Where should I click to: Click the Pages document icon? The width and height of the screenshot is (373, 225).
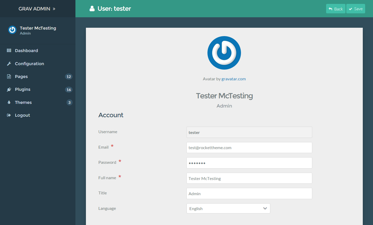pos(9,76)
